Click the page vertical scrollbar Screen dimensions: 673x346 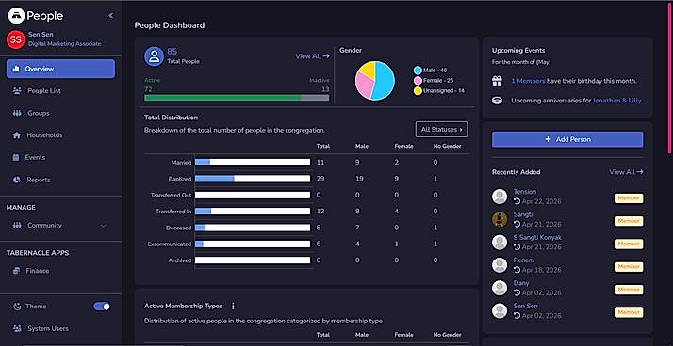coord(668,77)
